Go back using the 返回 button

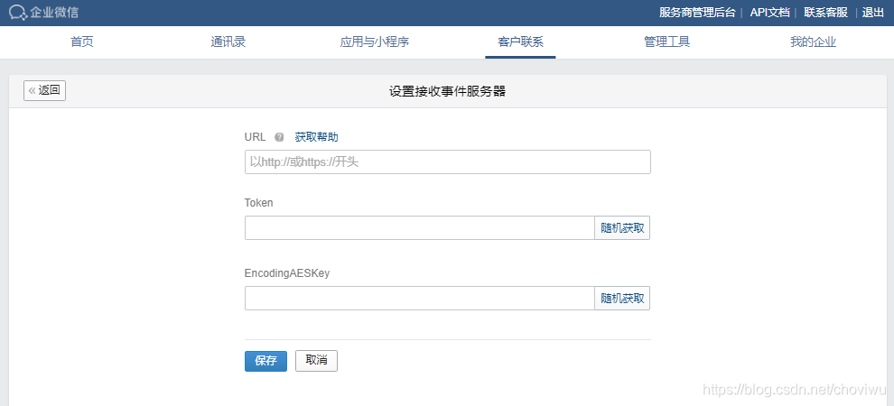44,90
